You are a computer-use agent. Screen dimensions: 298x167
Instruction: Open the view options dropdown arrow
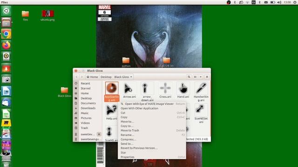[201, 77]
